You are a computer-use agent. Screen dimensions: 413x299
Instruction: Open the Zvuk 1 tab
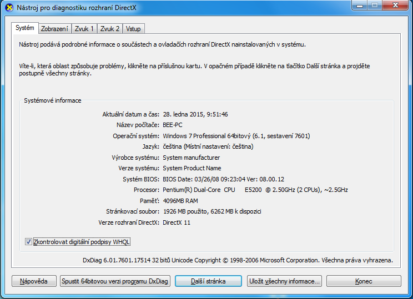click(x=84, y=29)
